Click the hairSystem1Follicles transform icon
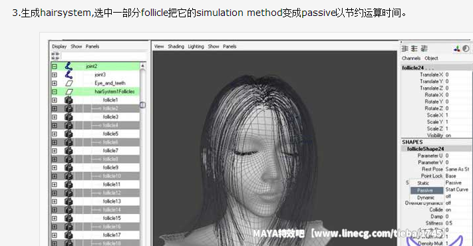 click(69, 91)
